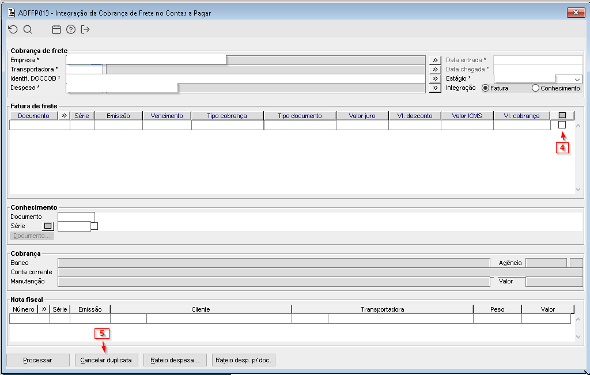This screenshot has height=375, width=590.
Task: Click the Vencimento column header
Action: coord(167,115)
